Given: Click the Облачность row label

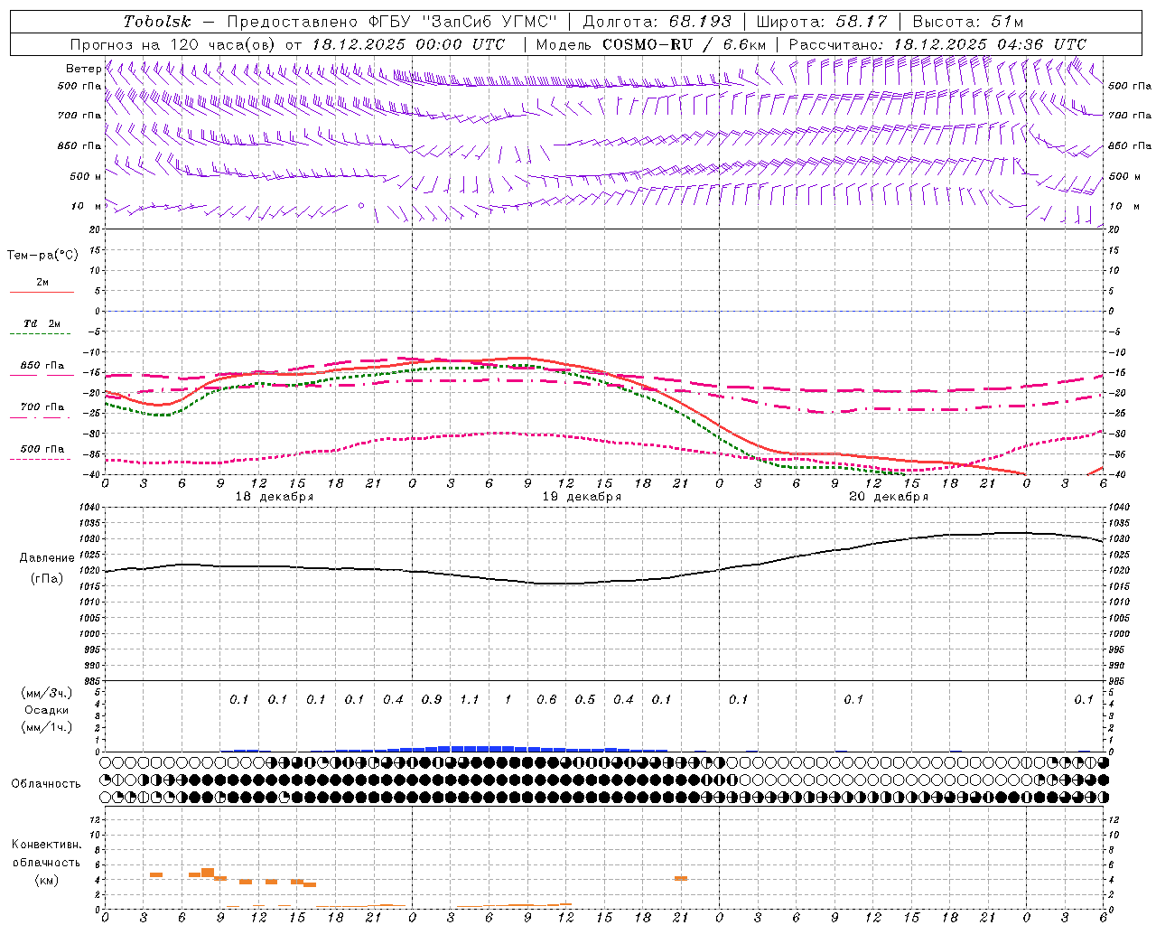Looking at the screenshot, I should pos(46,783).
